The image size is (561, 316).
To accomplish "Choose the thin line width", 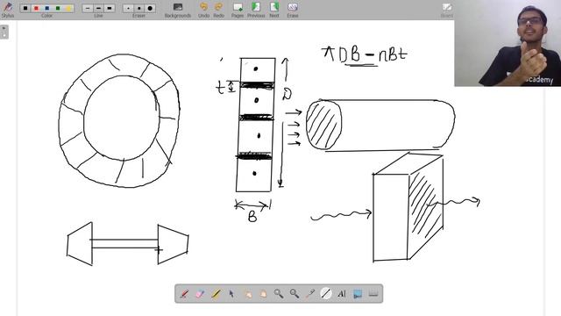I will (x=88, y=8).
